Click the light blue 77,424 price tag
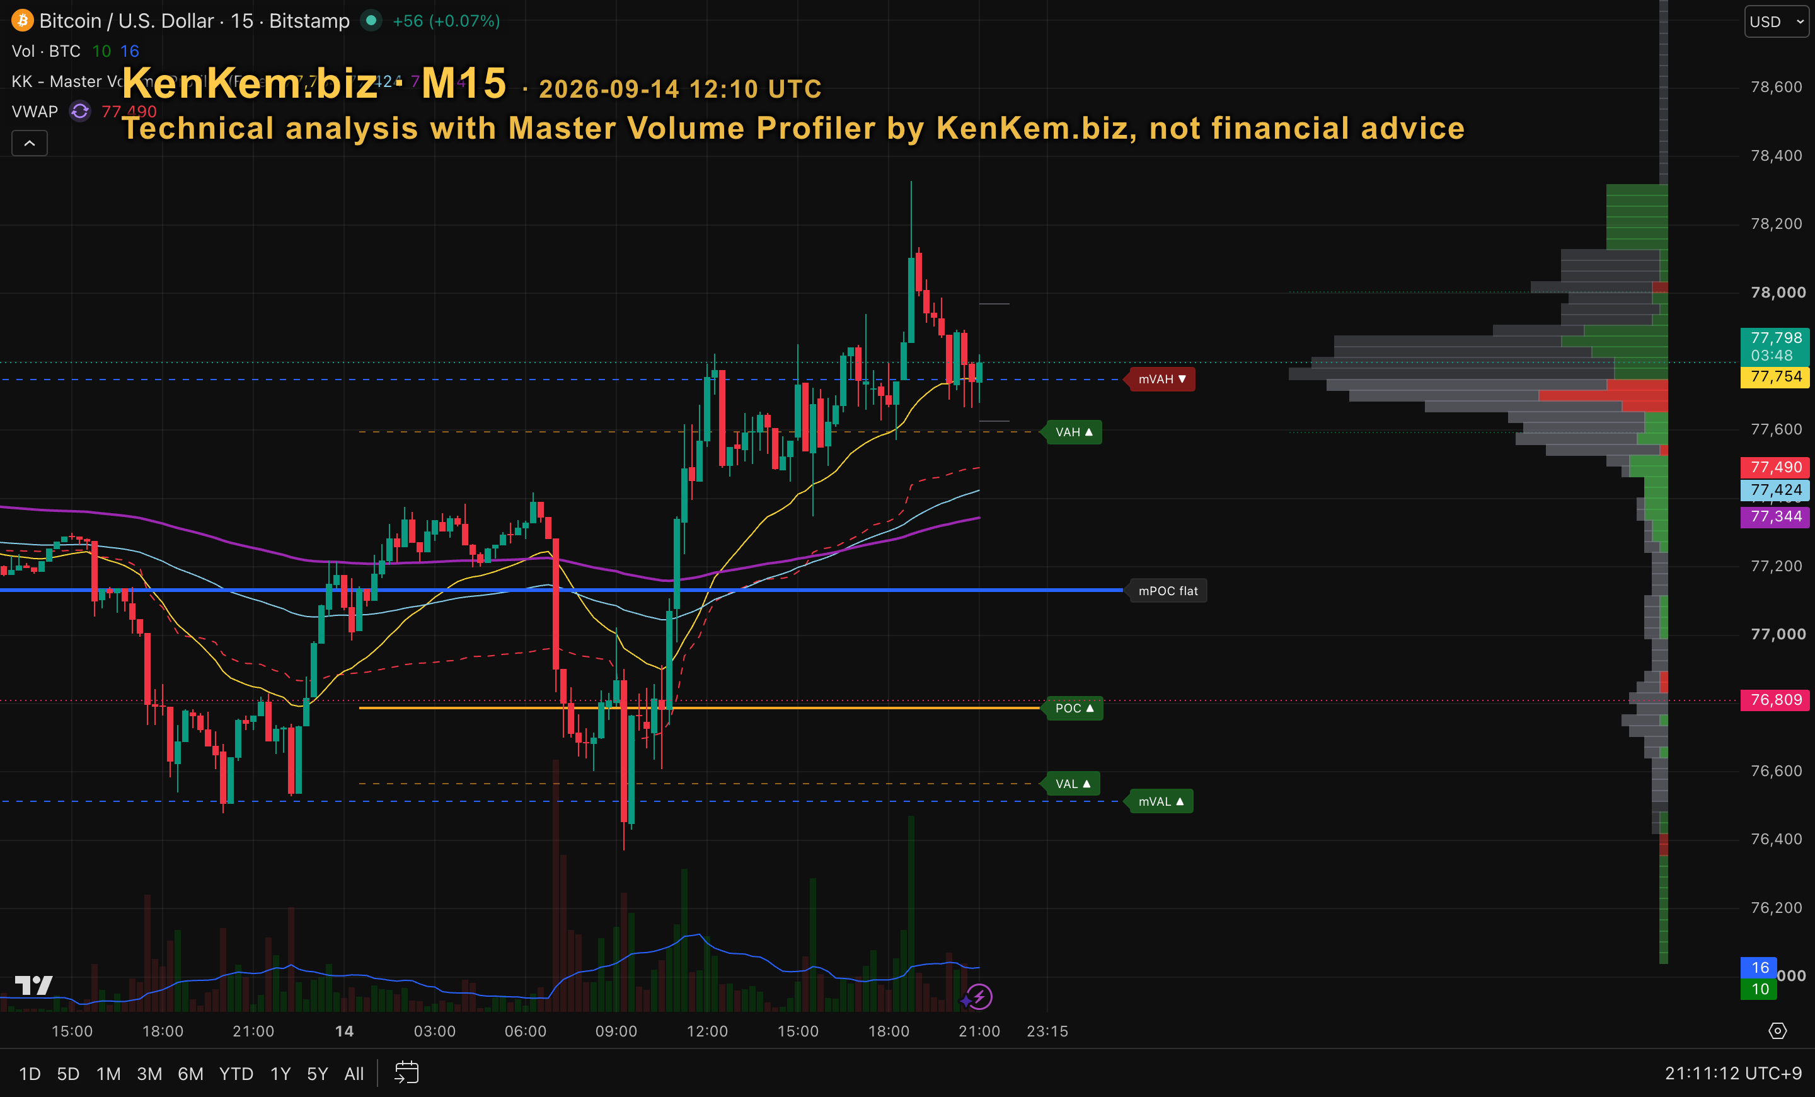The image size is (1815, 1097). 1775,490
